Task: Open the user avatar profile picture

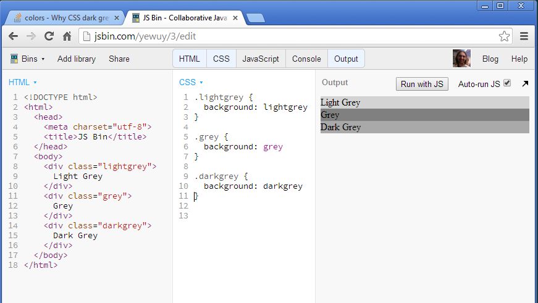Action: pos(461,58)
